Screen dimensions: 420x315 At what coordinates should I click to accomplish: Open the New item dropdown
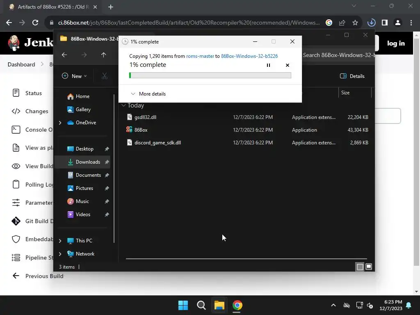[x=74, y=76]
